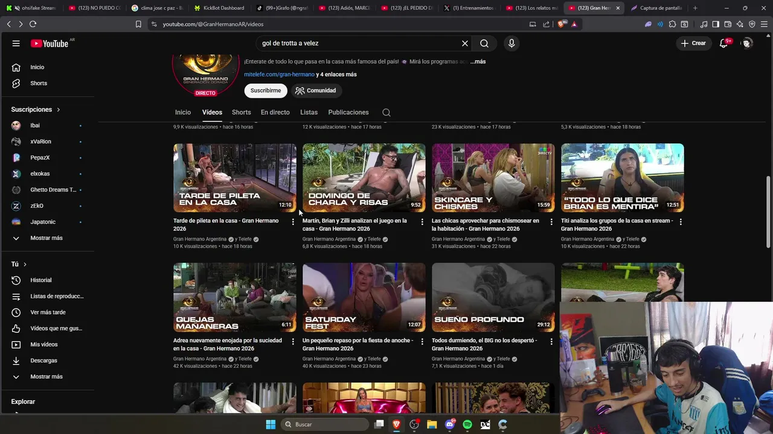
Task: Bookmark this page in the address bar
Action: (x=138, y=24)
